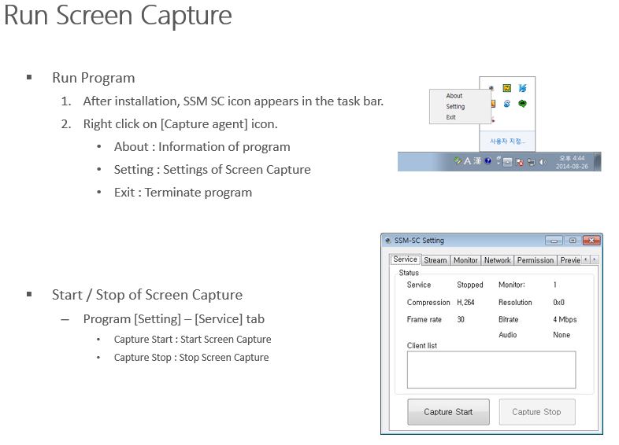The width and height of the screenshot is (619, 445).
Task: Go to the Permission tab
Action: pos(536,260)
